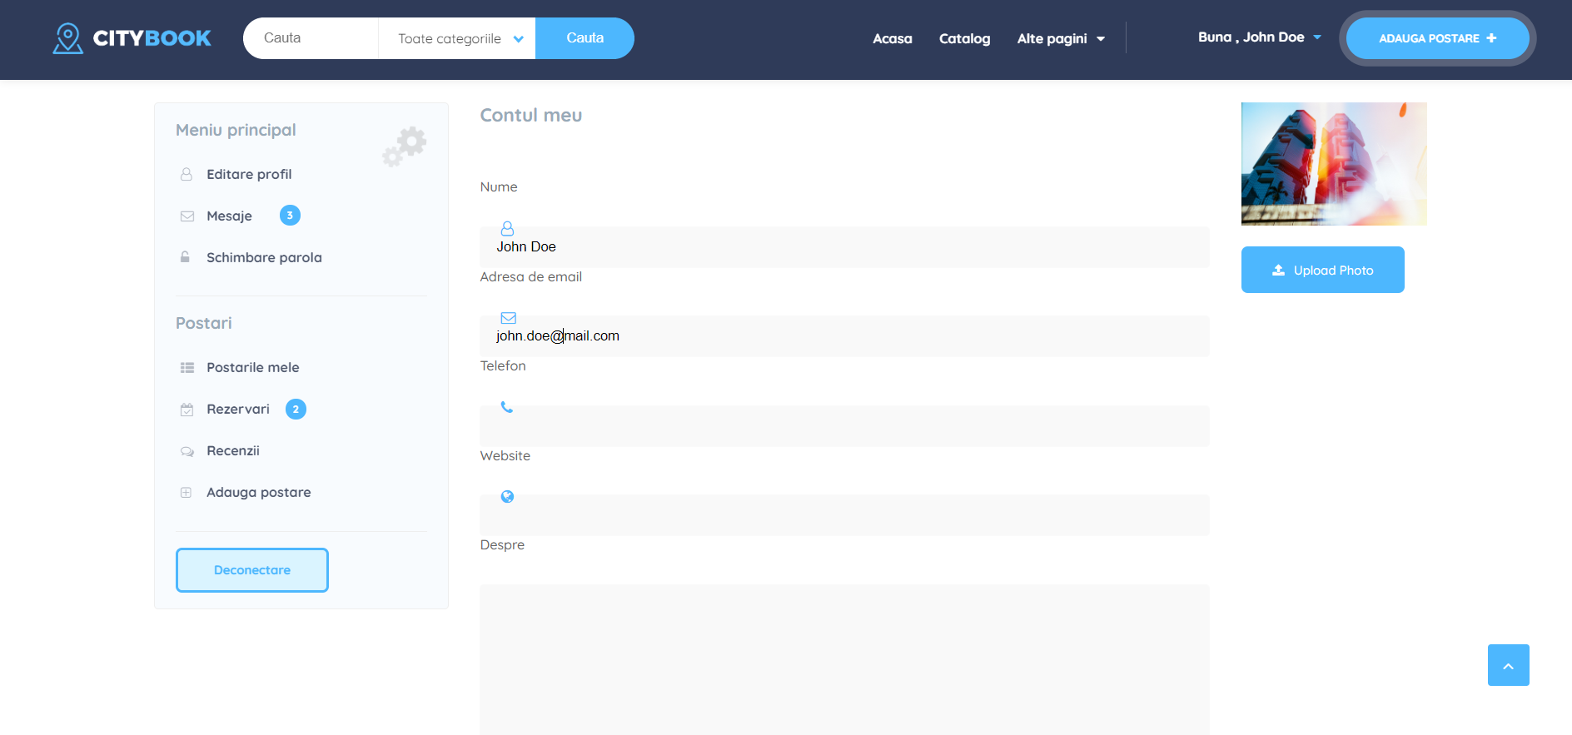Click the Upload Photo button
The width and height of the screenshot is (1572, 735).
click(x=1322, y=270)
